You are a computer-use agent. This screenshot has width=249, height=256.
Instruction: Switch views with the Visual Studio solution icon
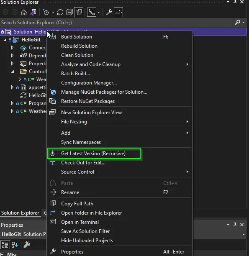(33, 12)
